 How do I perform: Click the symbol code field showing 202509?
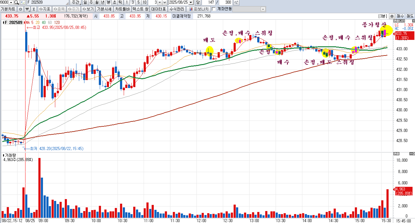tap(48, 2)
